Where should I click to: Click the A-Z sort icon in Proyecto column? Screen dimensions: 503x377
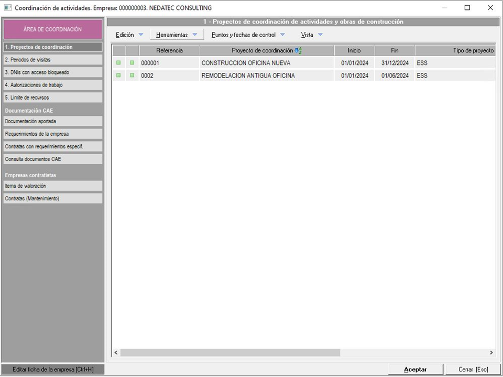point(298,51)
